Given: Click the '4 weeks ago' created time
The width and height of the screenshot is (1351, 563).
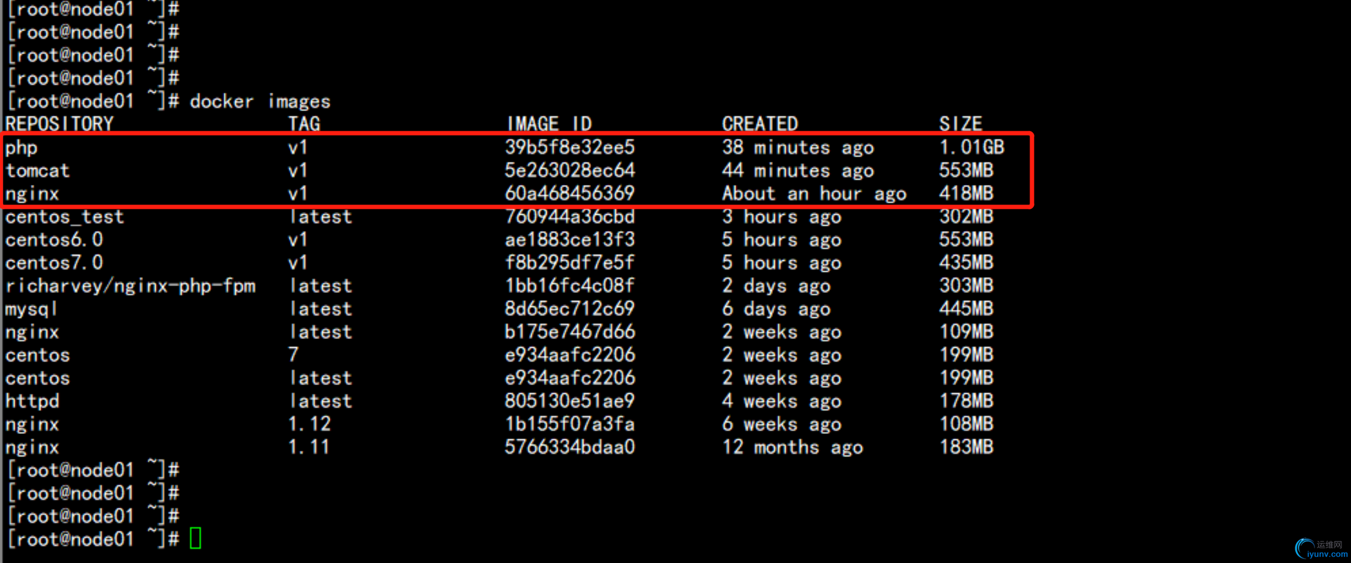Looking at the screenshot, I should point(781,402).
